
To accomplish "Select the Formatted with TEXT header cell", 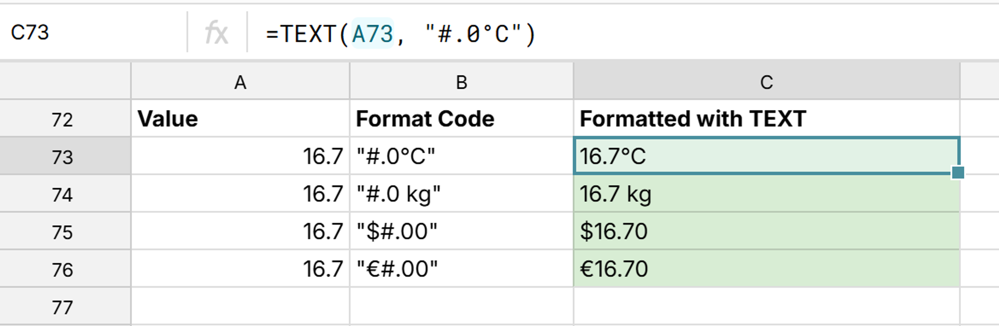I will point(766,119).
